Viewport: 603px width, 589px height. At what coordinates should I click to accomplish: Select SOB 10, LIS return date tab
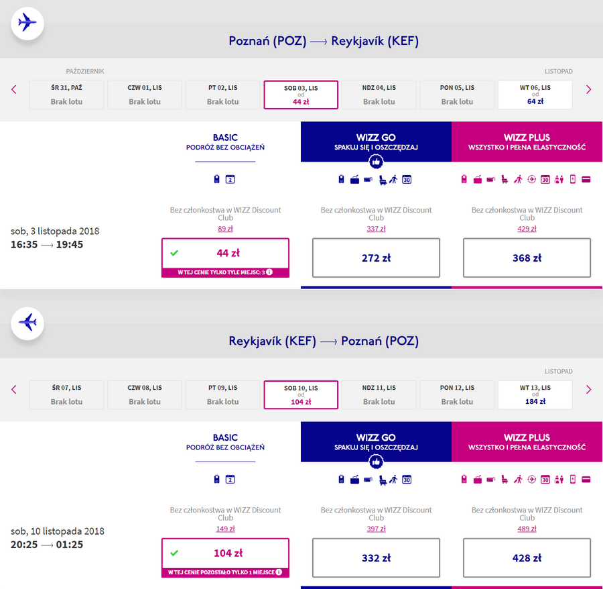[x=301, y=394]
